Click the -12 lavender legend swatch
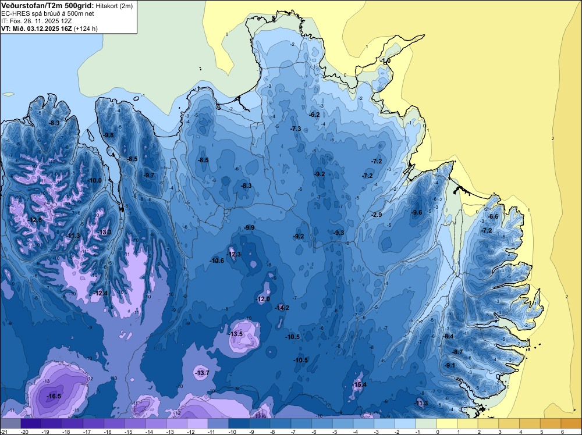Screen dimensions: 582x435 coord(197,423)
